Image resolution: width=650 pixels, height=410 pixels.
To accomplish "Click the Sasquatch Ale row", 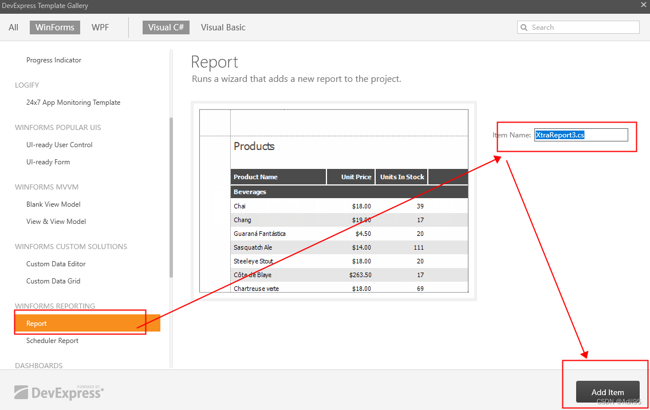I will tap(349, 247).
